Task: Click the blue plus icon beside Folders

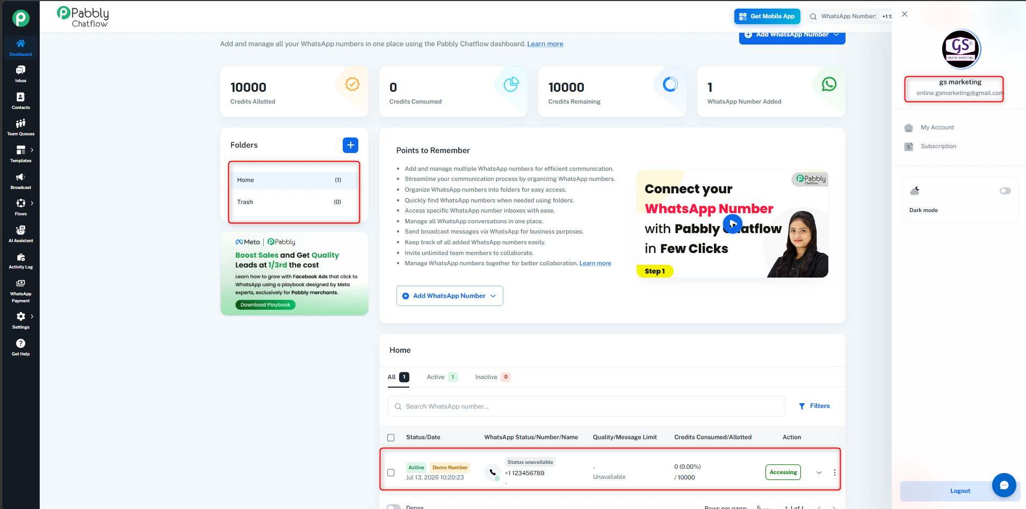Action: (350, 145)
